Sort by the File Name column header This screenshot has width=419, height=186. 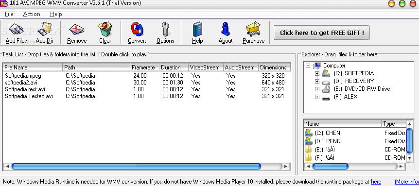(33, 68)
